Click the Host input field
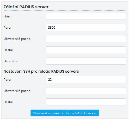 click(x=86, y=16)
